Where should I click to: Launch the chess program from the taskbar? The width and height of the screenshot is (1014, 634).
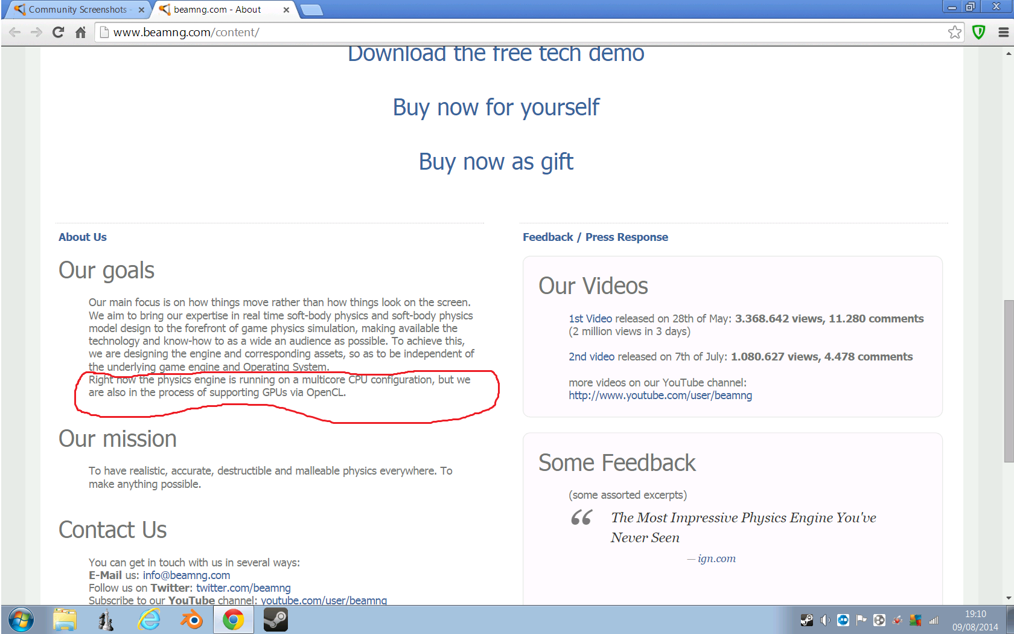tap(106, 620)
